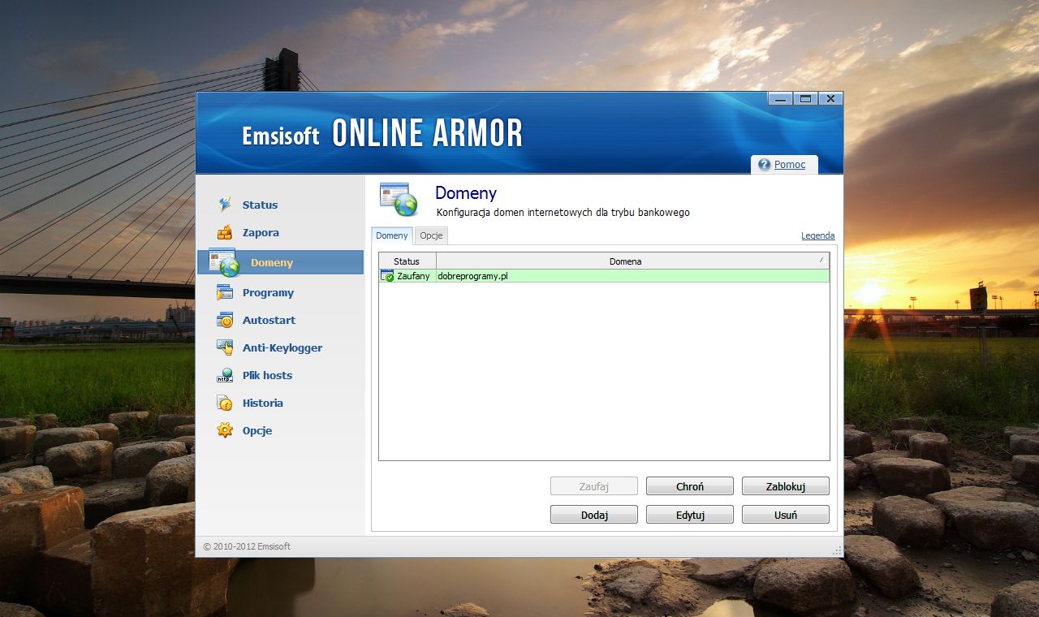1039x617 pixels.
Task: Open the Status section
Action: pos(260,205)
